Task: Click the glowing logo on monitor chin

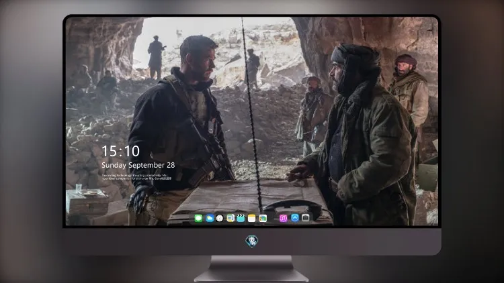Action: (252, 241)
